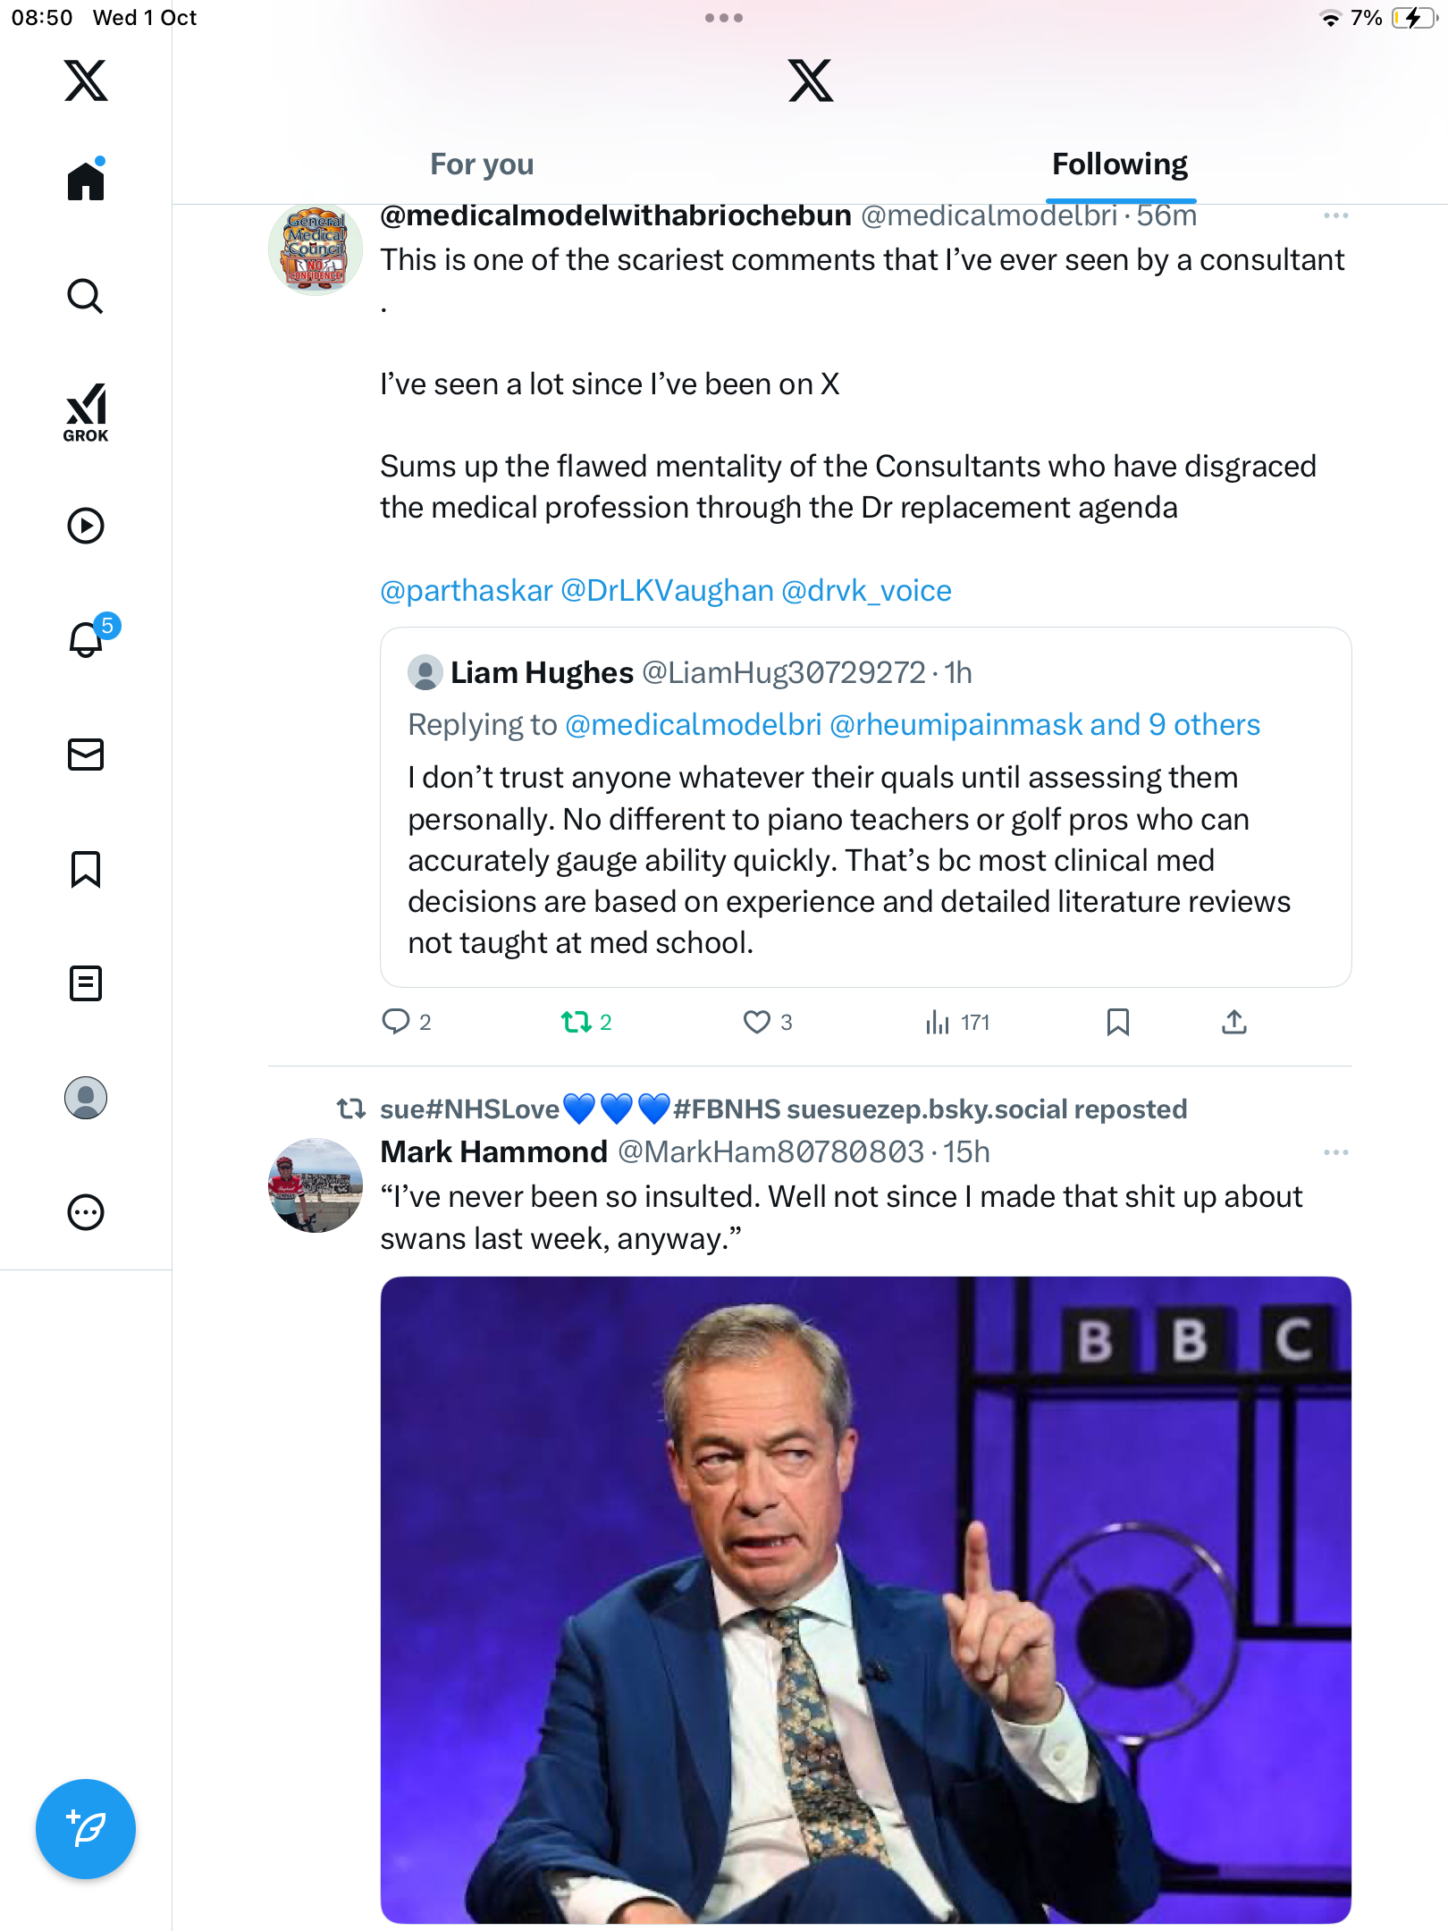1448x1931 pixels.
Task: Open direct messages envelope
Action: (x=86, y=755)
